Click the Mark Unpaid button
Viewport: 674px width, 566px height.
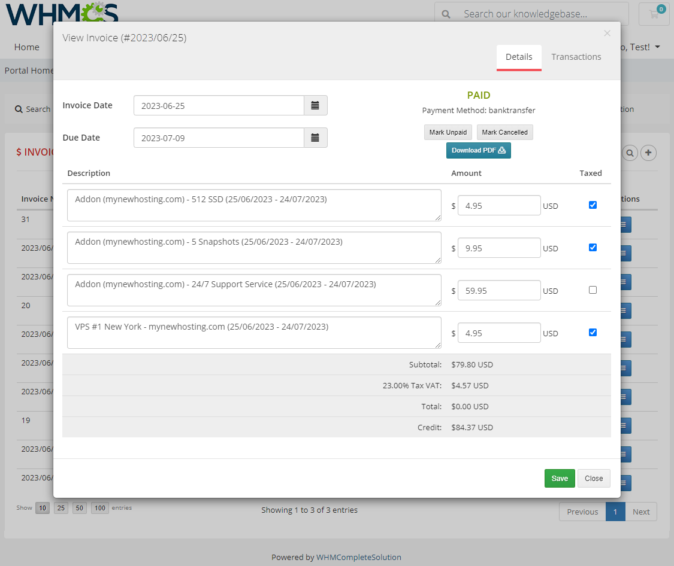(x=448, y=132)
